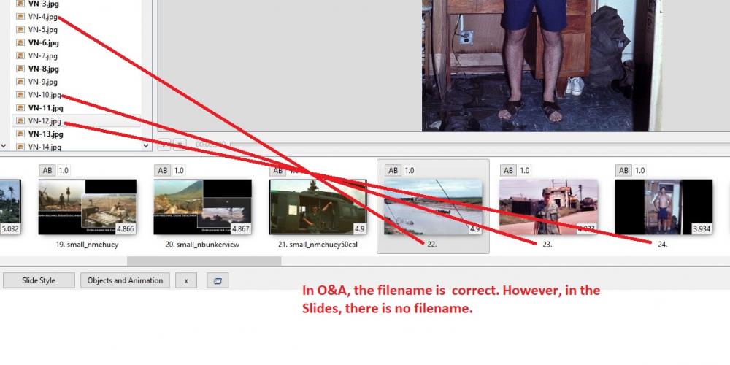Select VN-7.jpg in the file list

pos(43,56)
